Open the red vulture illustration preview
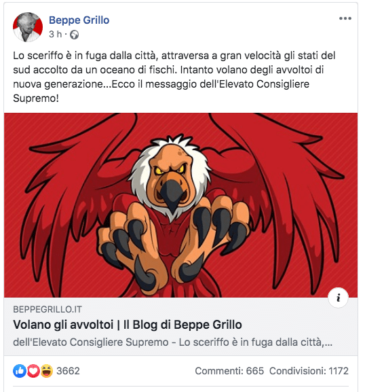This screenshot has width=365, height=392. coord(180,205)
